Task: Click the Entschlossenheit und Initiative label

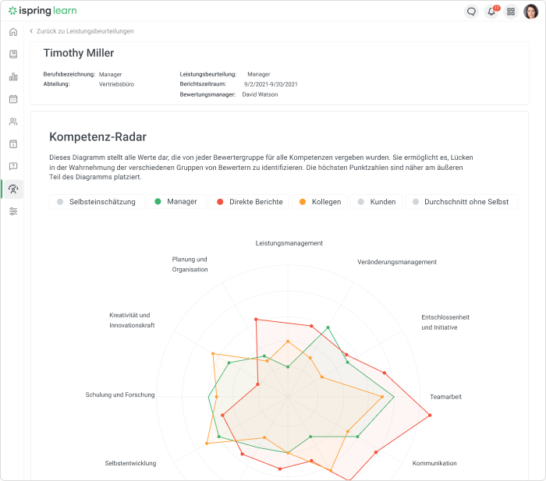Action: coord(445,322)
